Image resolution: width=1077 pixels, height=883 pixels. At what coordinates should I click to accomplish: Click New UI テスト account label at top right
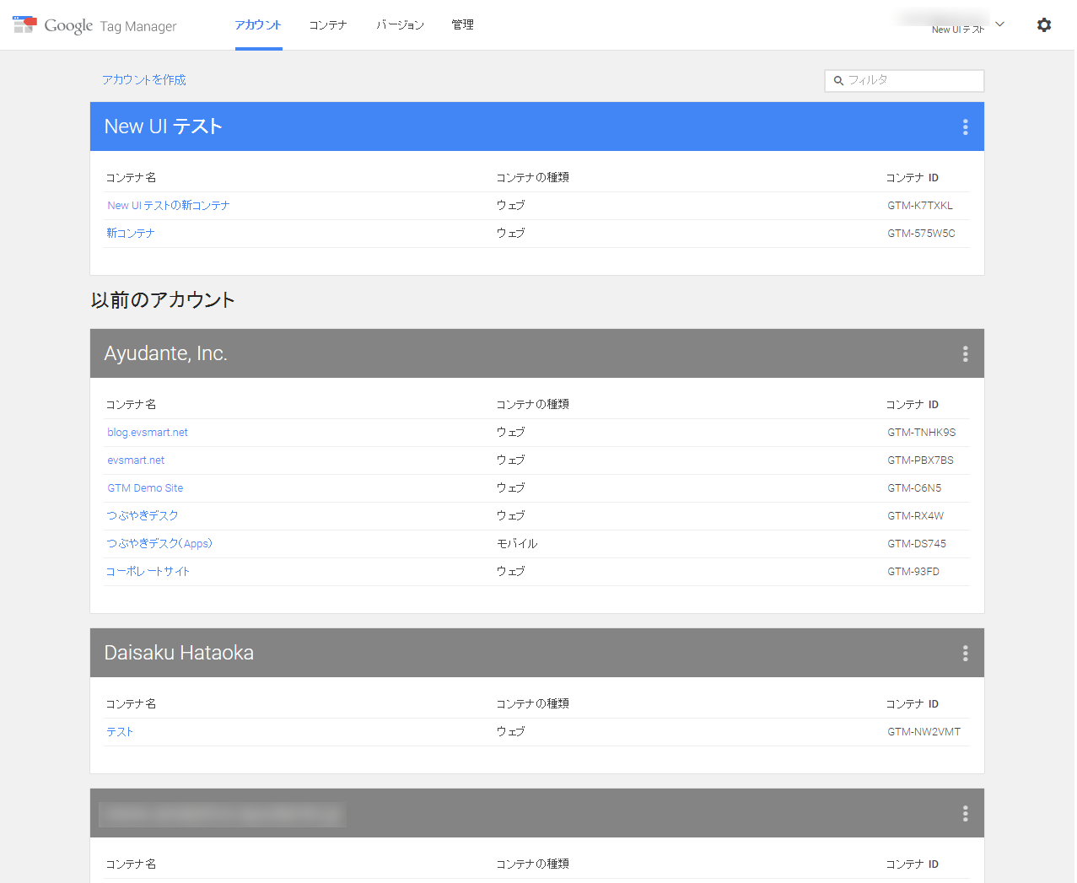click(958, 30)
